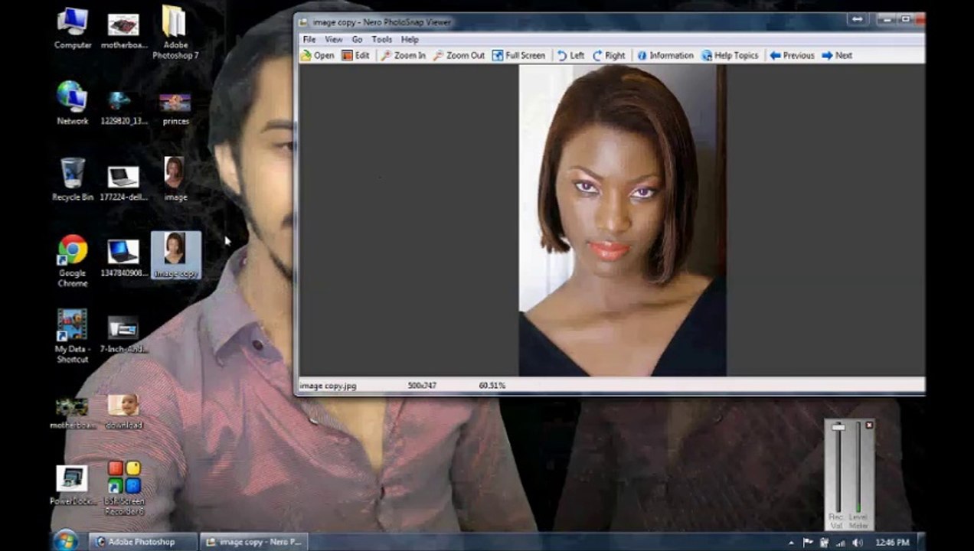Select the Network desktop icon

click(73, 103)
